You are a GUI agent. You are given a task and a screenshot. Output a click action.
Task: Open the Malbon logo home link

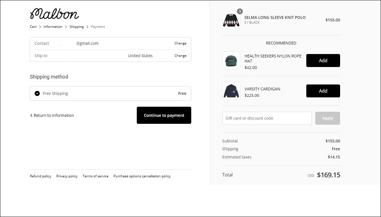54,13
